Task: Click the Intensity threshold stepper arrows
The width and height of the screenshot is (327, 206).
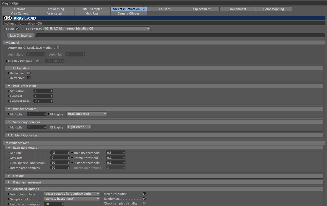Action: [124, 153]
